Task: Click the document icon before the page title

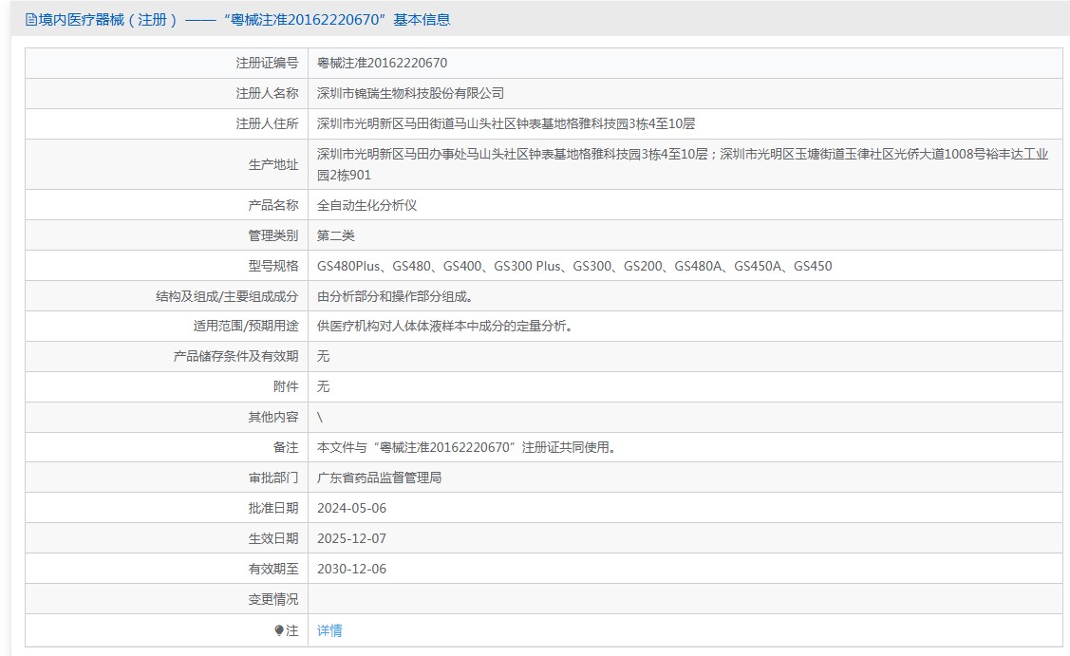Action: coord(31,20)
